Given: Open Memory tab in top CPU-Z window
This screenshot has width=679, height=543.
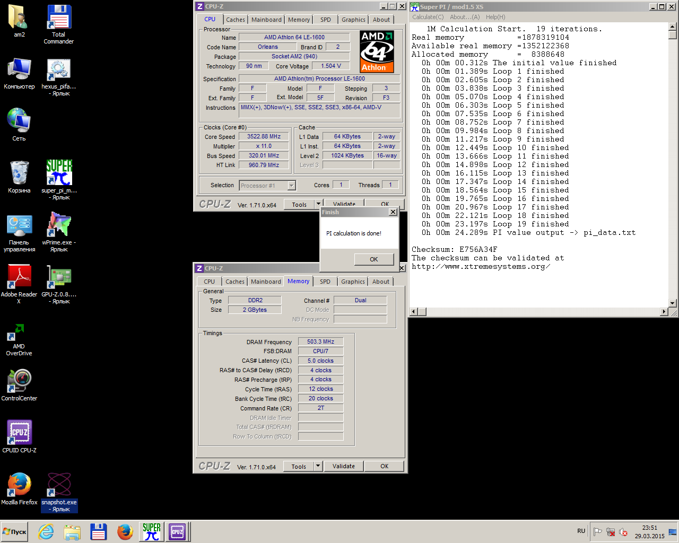Looking at the screenshot, I should click(x=299, y=20).
